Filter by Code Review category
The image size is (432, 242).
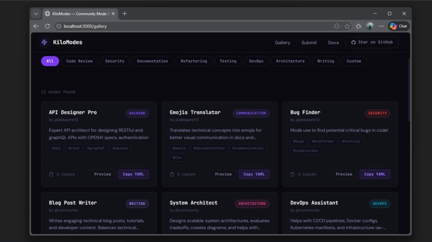pyautogui.click(x=79, y=61)
